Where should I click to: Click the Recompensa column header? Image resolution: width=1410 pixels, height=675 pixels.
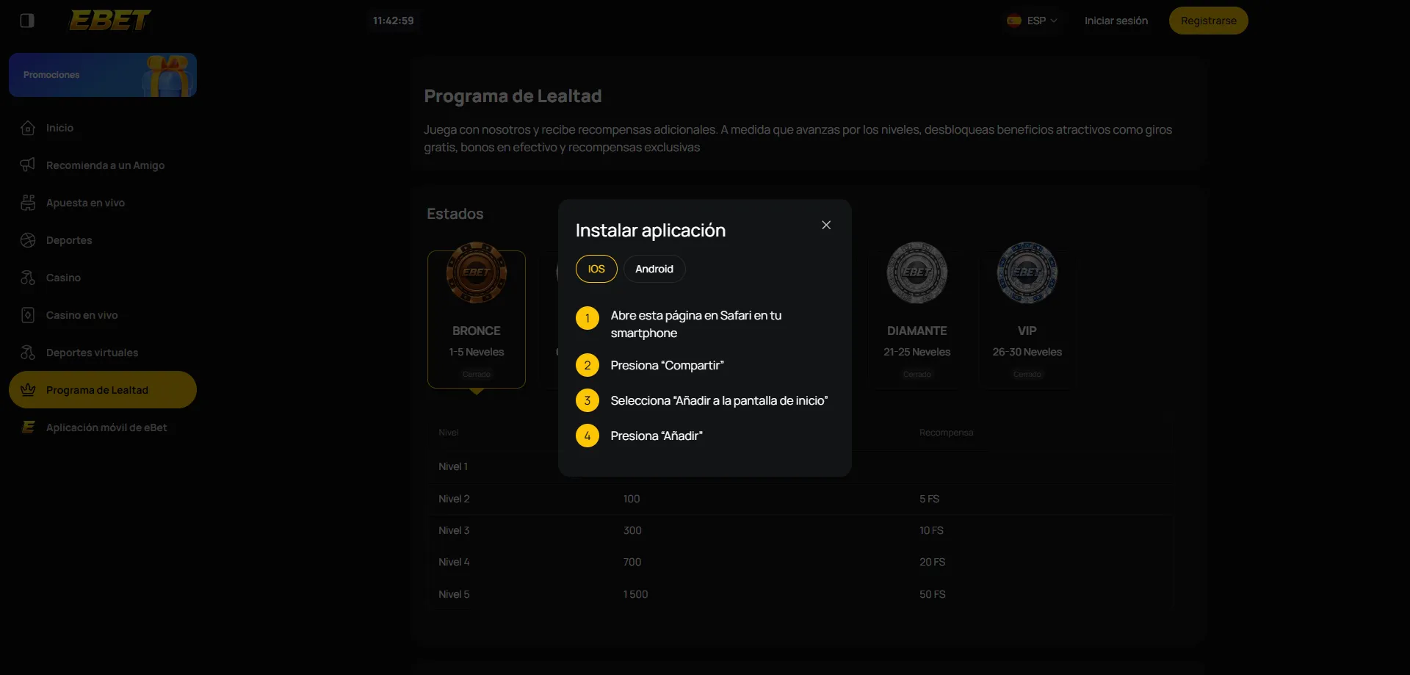coord(946,433)
